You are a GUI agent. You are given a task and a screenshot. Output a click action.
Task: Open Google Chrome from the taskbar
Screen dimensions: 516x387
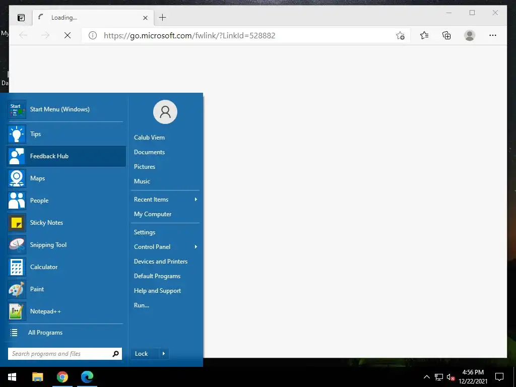62,377
